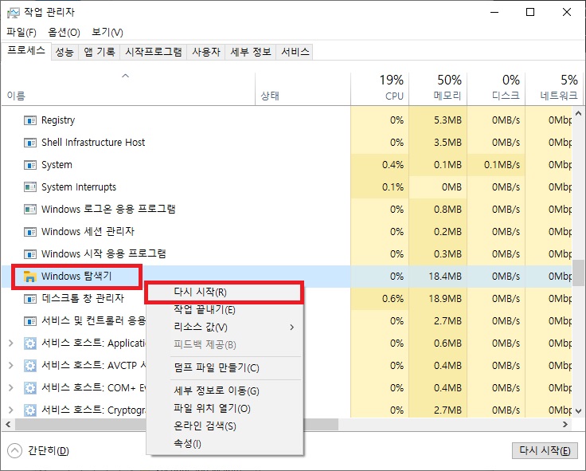Click the Windows 로그온 응용 프로그램 icon
This screenshot has width=586, height=471.
30,210
